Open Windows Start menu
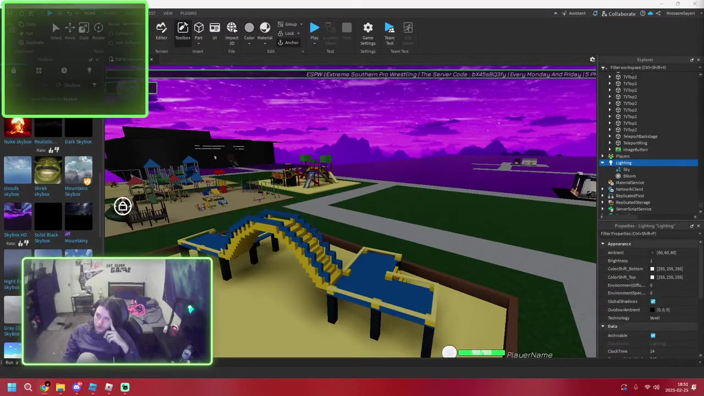This screenshot has width=704, height=396. tap(12, 387)
